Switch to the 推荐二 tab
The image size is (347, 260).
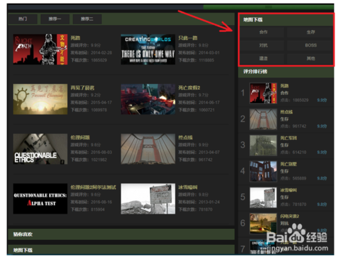[x=87, y=19]
